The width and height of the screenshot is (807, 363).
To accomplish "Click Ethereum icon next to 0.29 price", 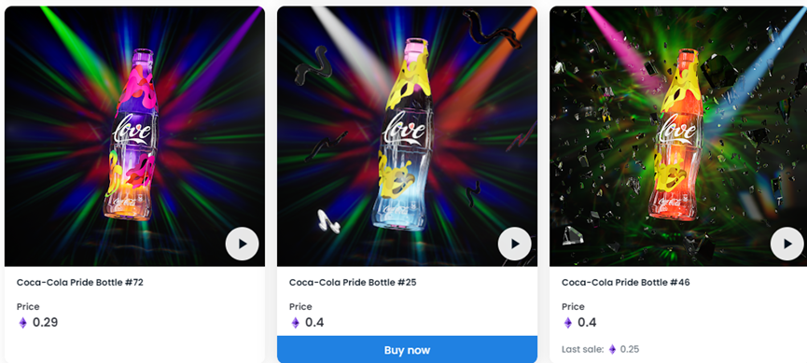I will (x=22, y=323).
